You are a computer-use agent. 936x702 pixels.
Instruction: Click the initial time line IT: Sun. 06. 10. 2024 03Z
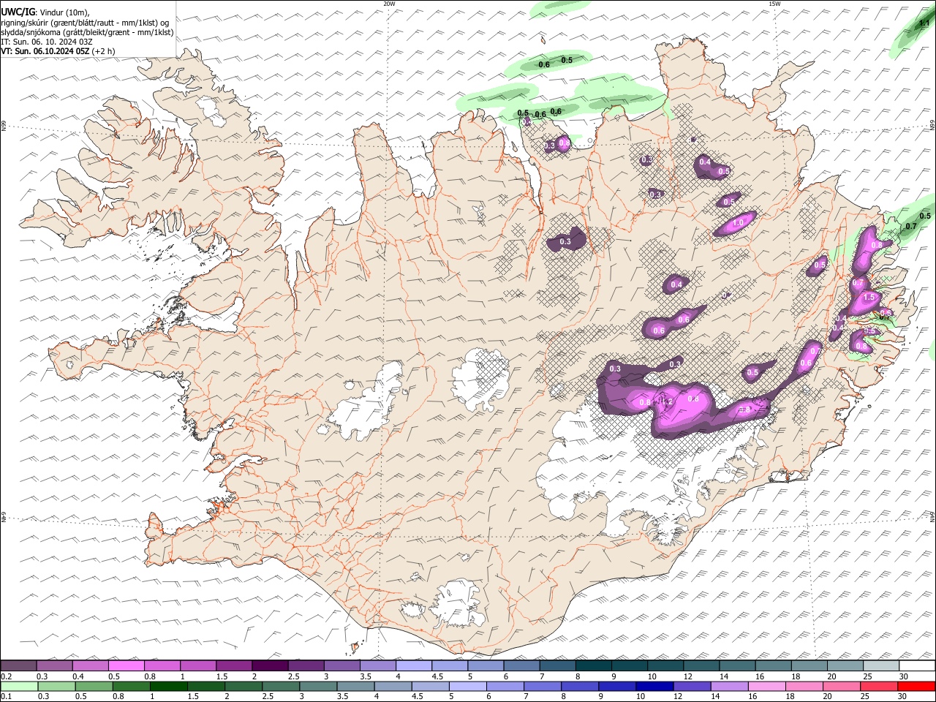pyautogui.click(x=48, y=42)
